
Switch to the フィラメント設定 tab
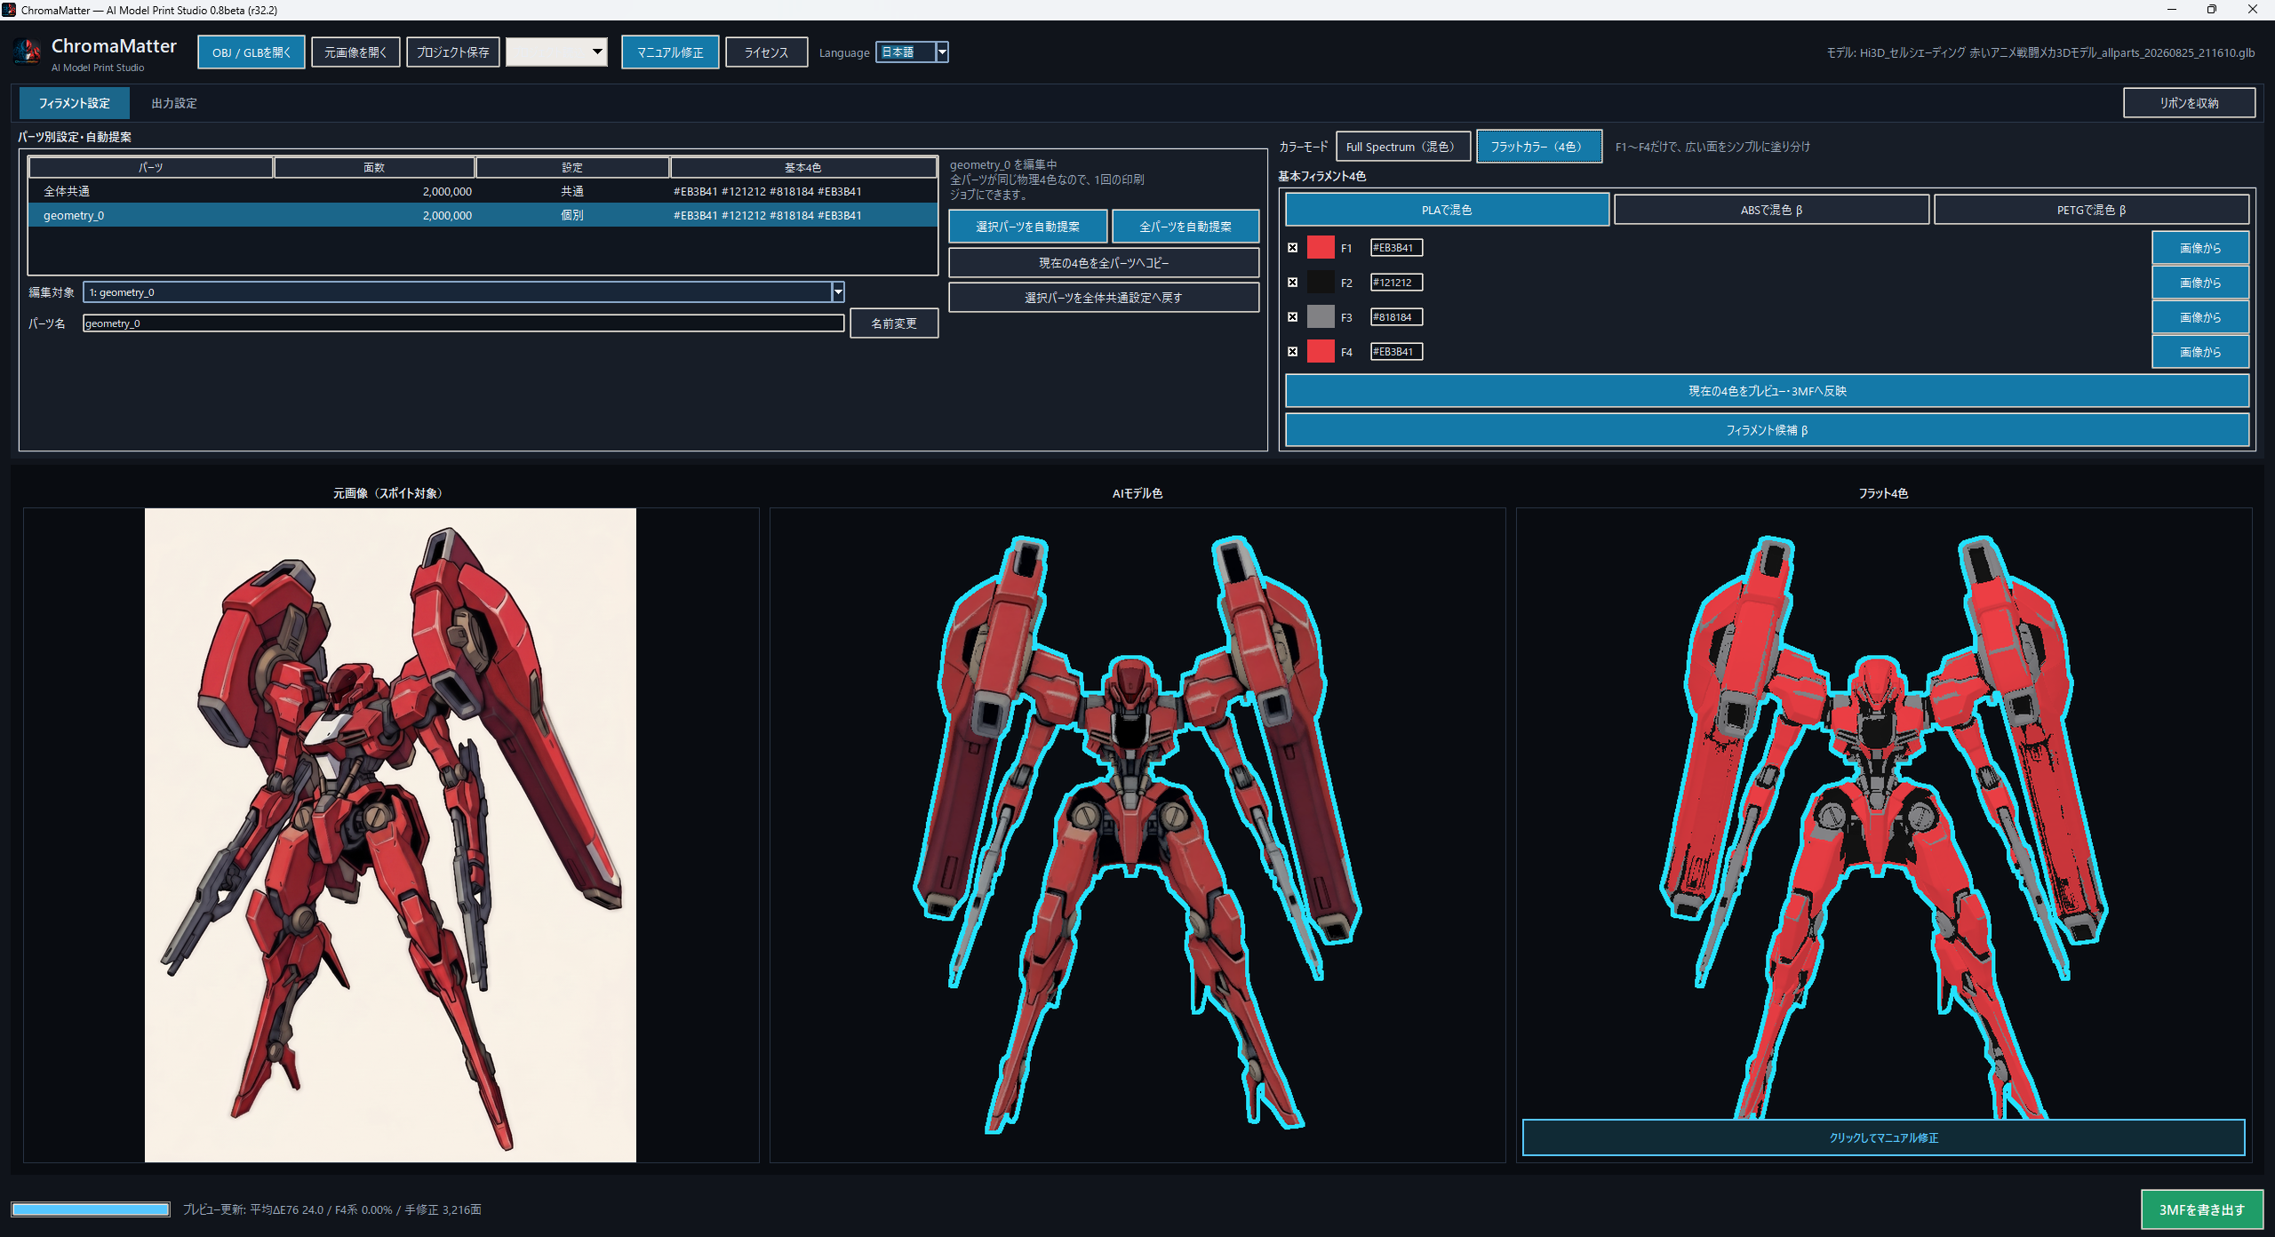click(75, 103)
